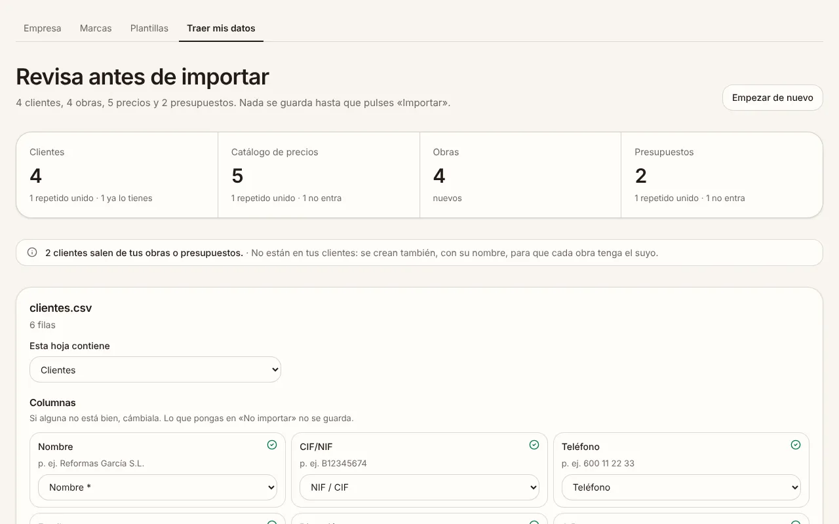The height and width of the screenshot is (524, 839).
Task: Click the 'Columnas' section heading
Action: pos(52,403)
